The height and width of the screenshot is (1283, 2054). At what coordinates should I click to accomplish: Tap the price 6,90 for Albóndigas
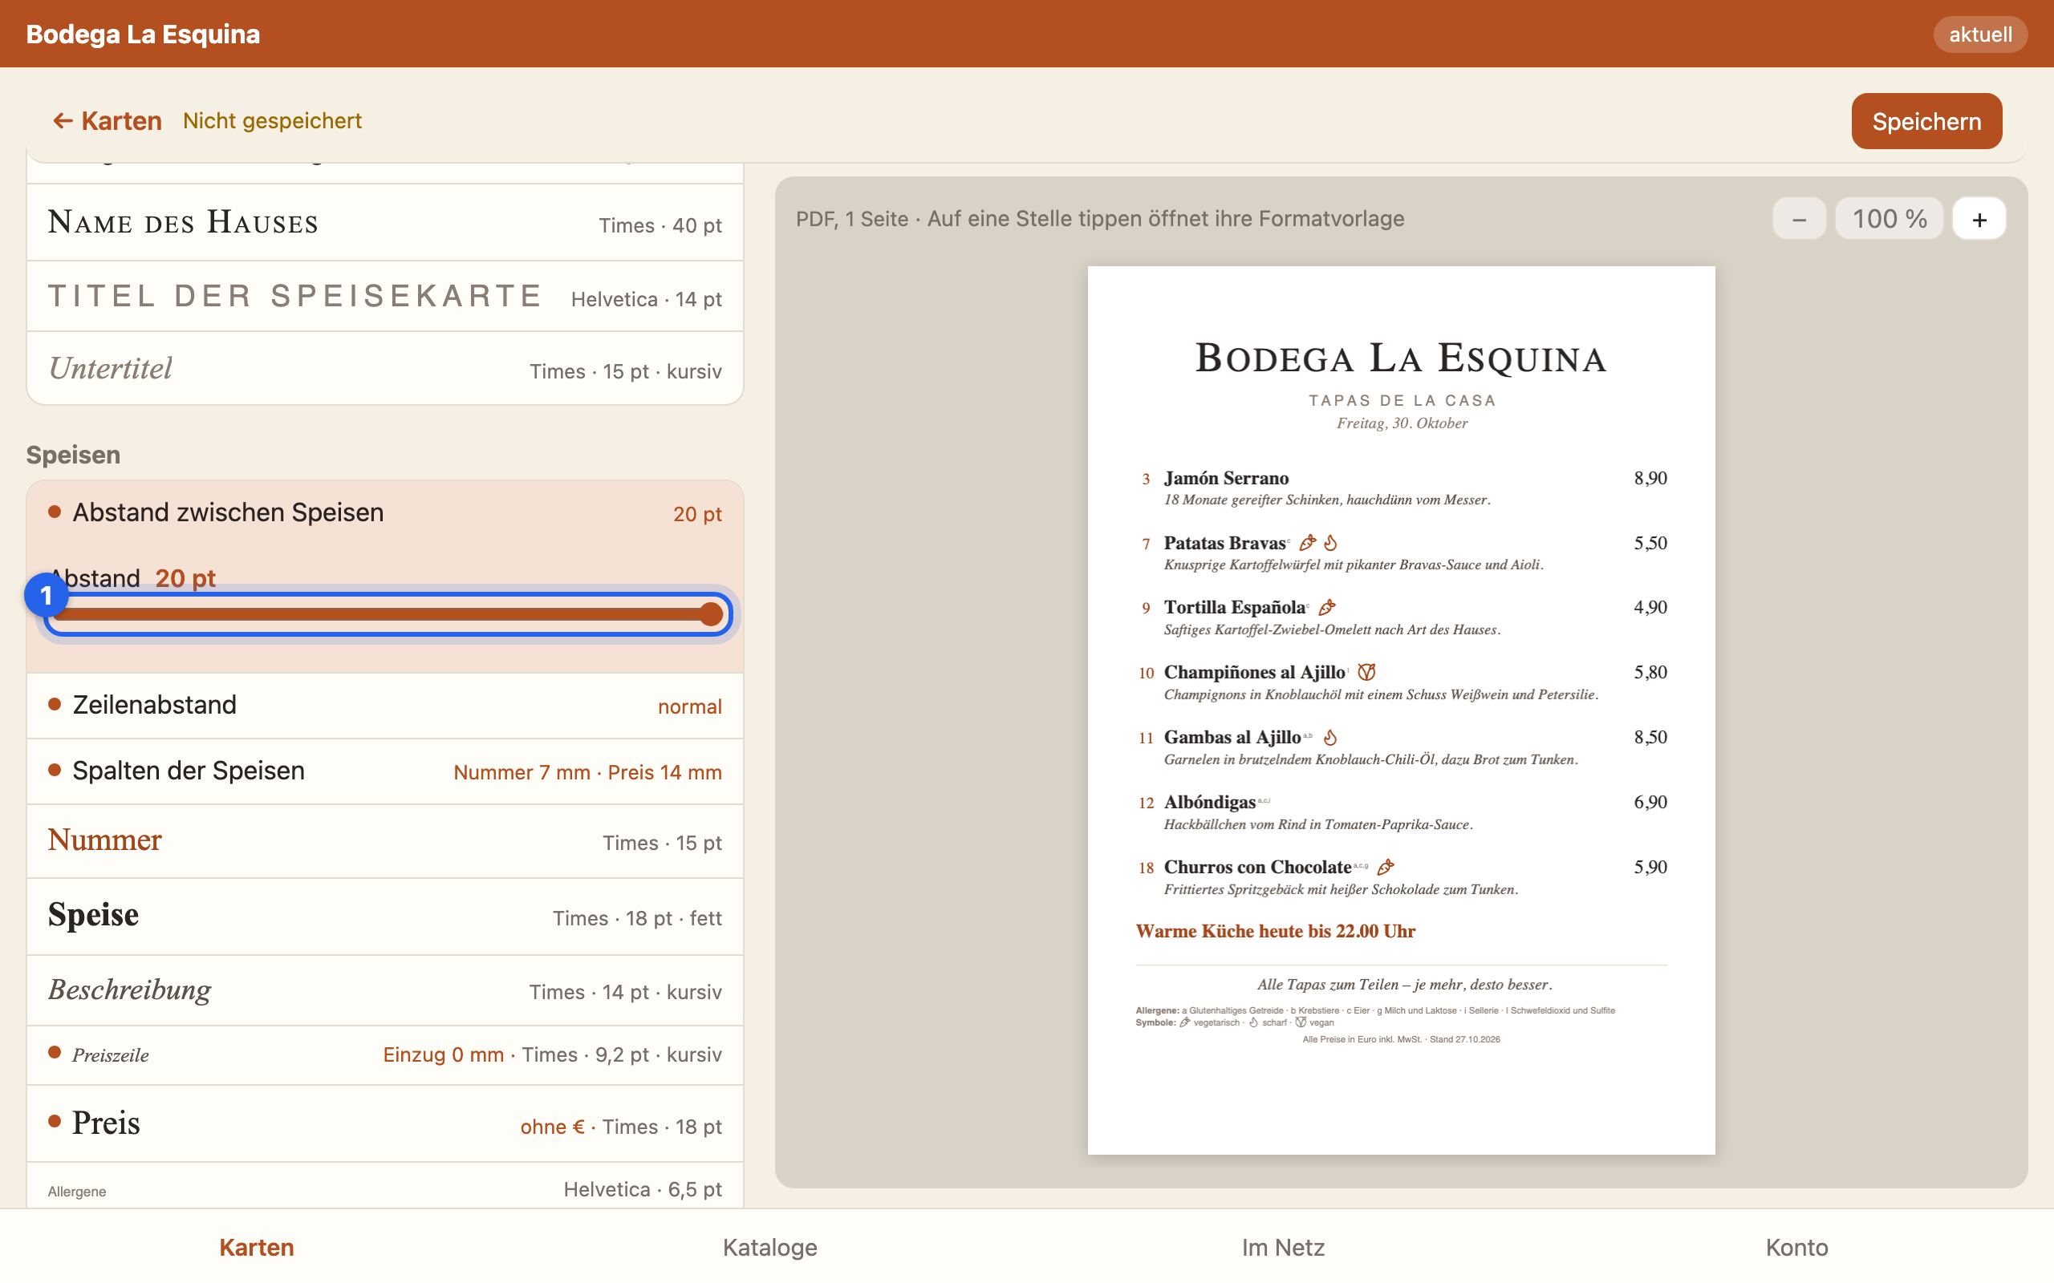point(1650,802)
